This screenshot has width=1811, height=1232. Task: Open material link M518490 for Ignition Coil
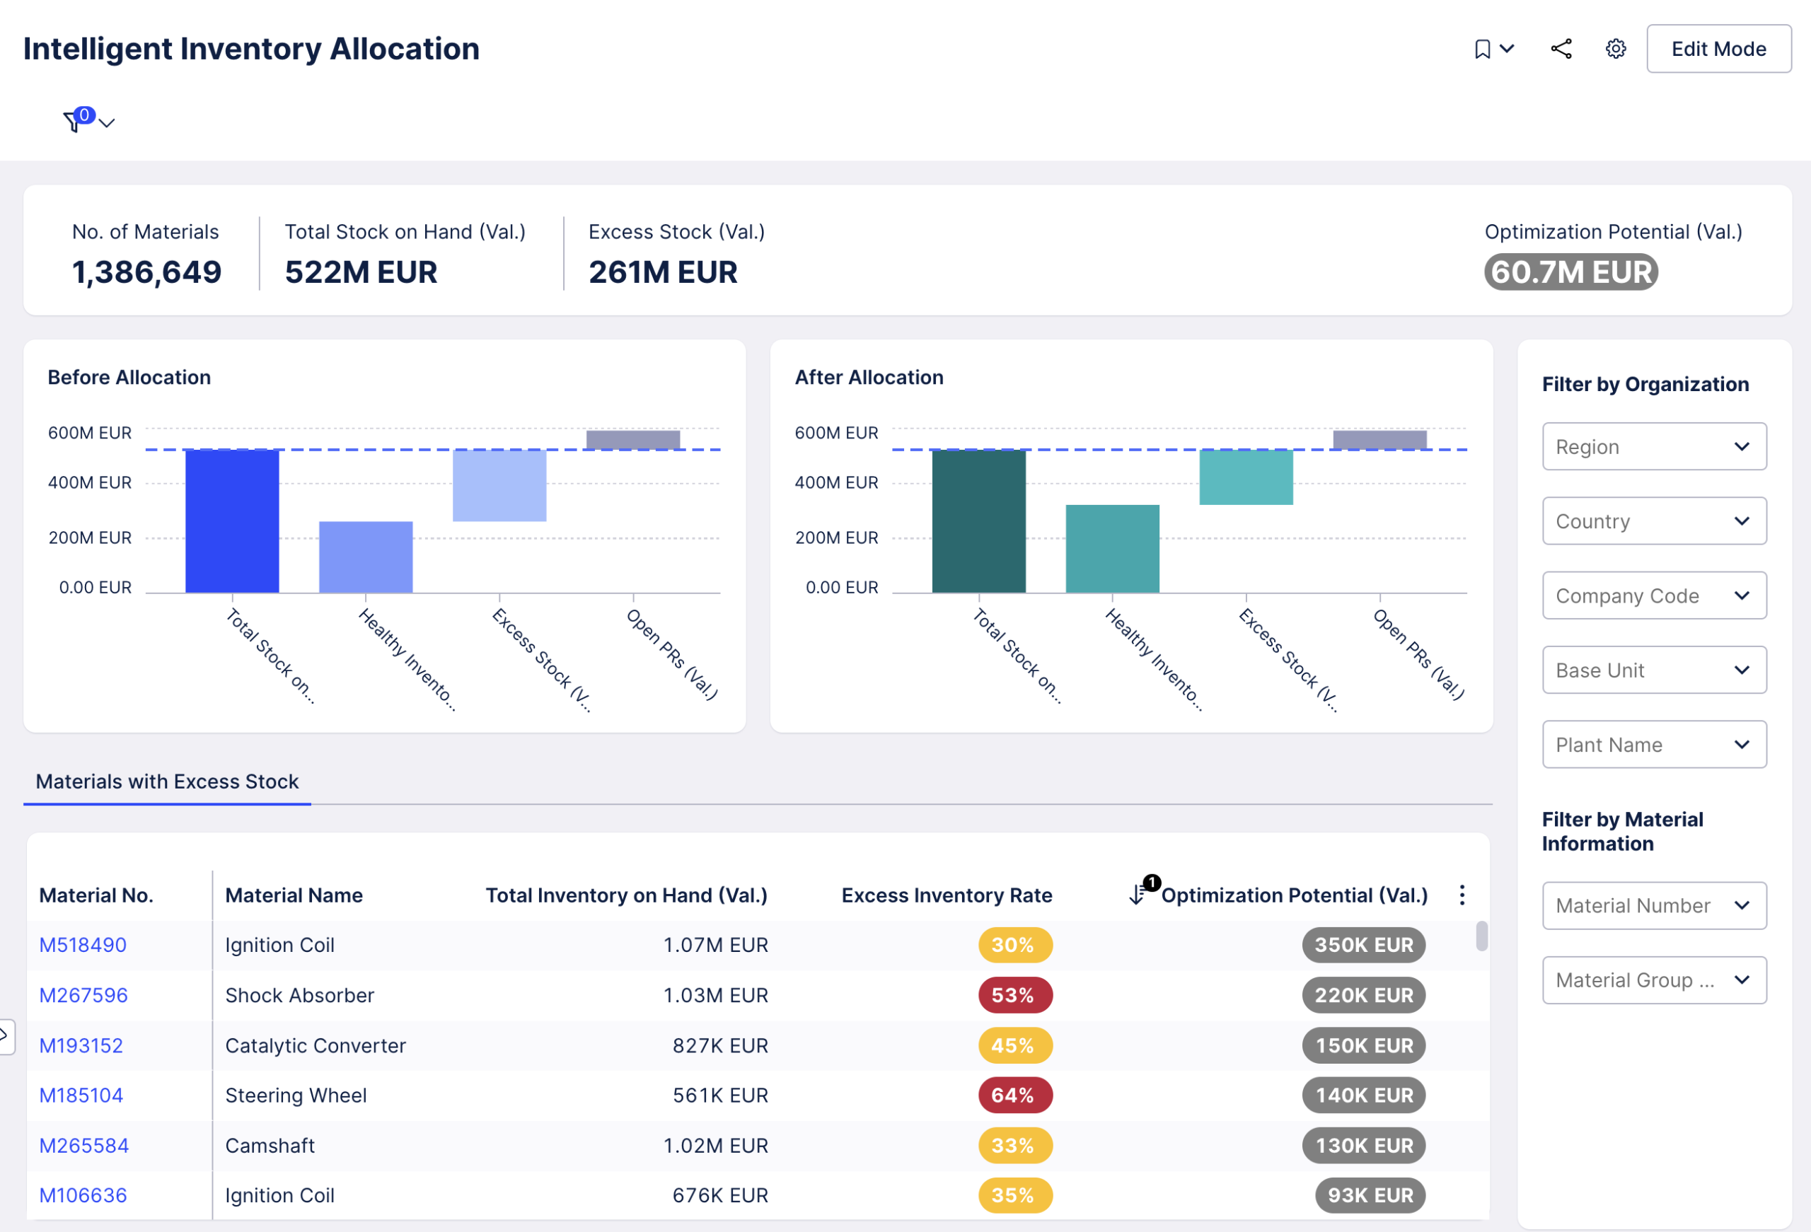click(x=82, y=944)
